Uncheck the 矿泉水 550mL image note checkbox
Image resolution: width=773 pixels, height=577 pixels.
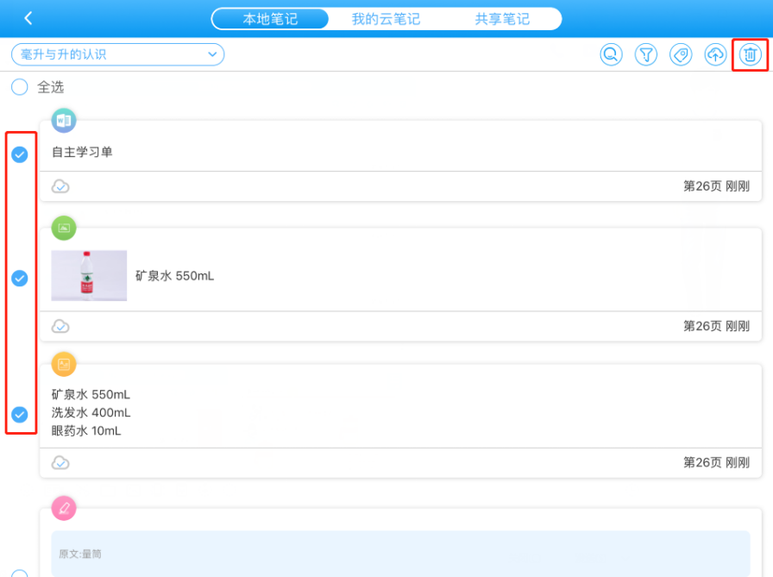20,279
